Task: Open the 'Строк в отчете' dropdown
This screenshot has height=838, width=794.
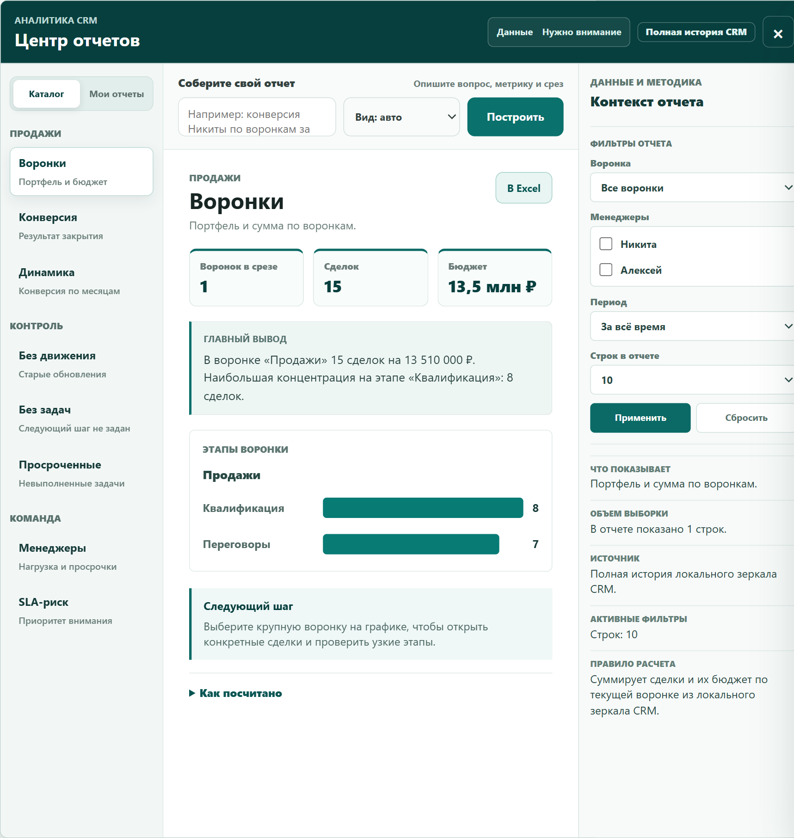Action: 692,380
